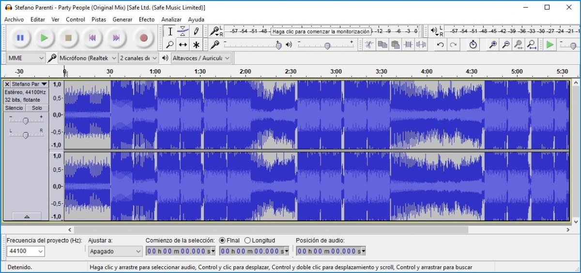This screenshot has width=581, height=273.
Task: Open the Sync-Lock tracks clock icon
Action: tap(473, 45)
